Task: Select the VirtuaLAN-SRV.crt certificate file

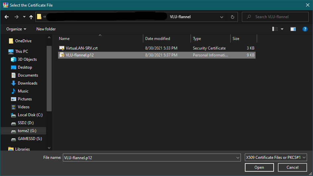Action: pos(81,48)
